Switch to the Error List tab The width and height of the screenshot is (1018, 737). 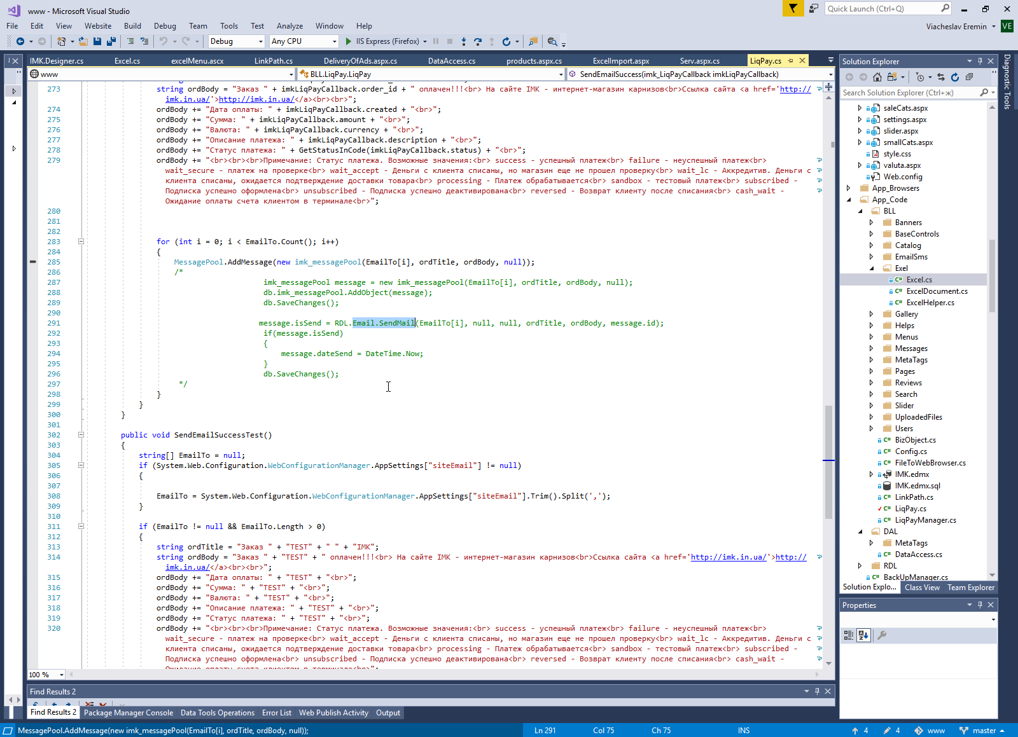pyautogui.click(x=276, y=713)
